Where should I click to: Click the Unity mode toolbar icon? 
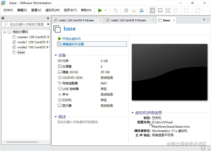[x=175, y=10]
